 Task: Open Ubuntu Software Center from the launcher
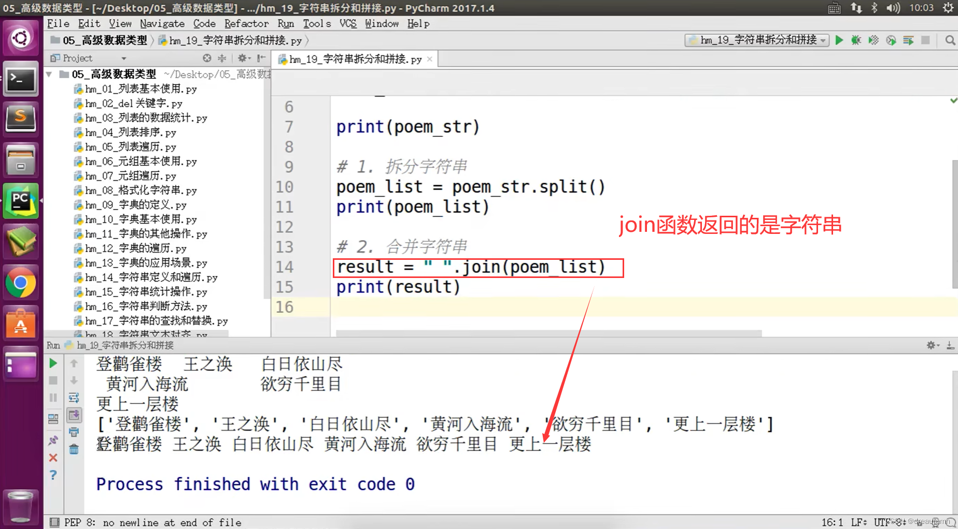click(x=20, y=324)
